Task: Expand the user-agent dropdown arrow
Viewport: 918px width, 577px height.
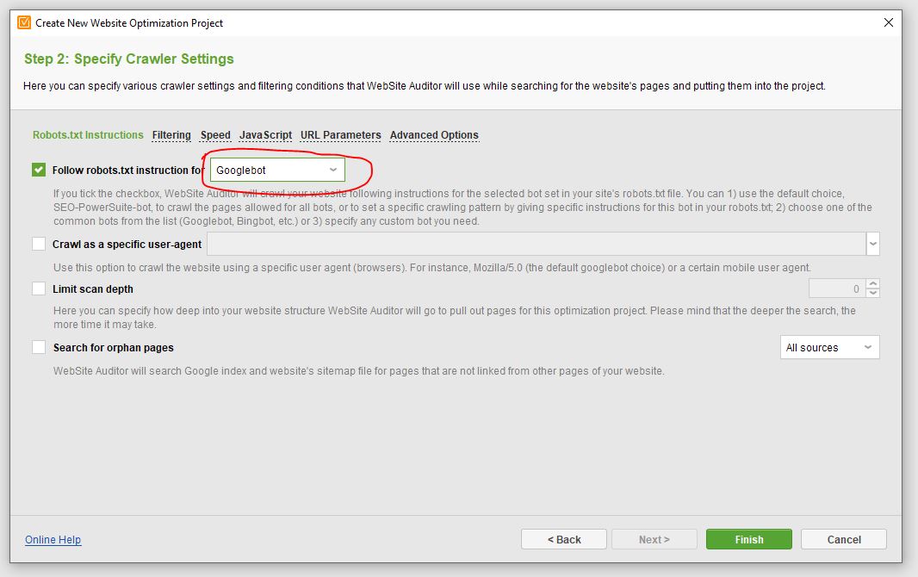Action: pos(873,244)
